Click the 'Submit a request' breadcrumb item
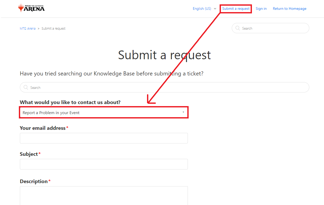Viewport: 324px width, 205px height. point(53,29)
